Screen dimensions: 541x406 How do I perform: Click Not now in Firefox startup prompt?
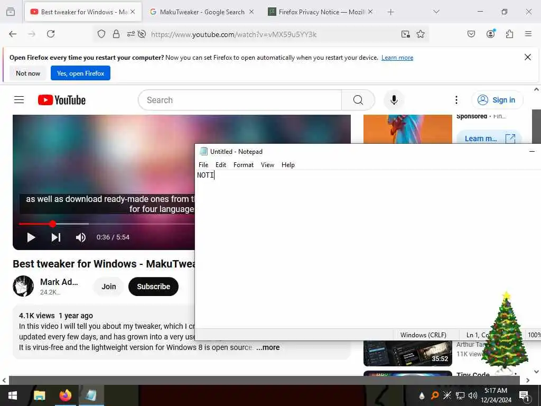[x=28, y=73]
